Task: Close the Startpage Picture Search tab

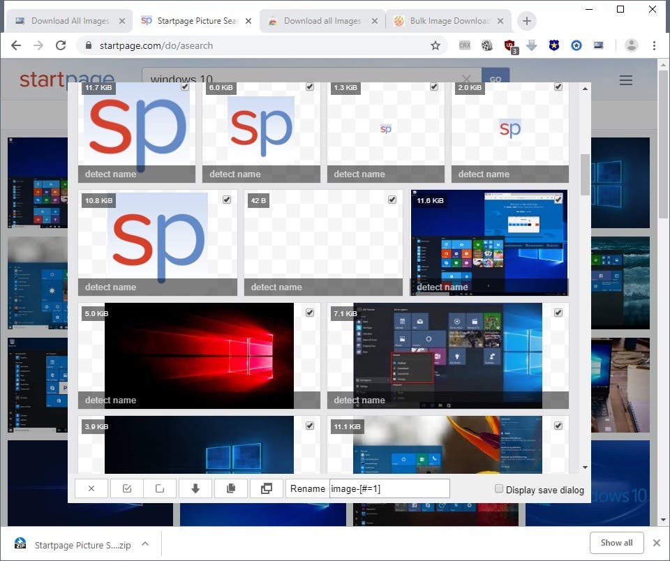Action: 248,21
